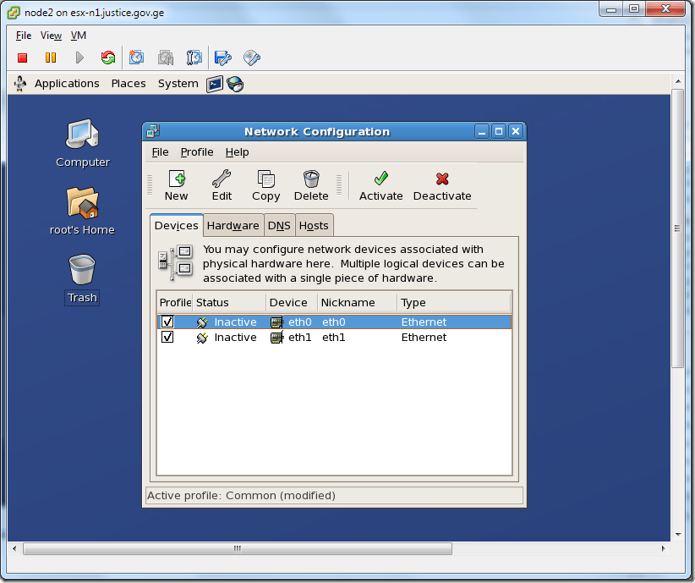Edit the selected network device

pyautogui.click(x=222, y=184)
